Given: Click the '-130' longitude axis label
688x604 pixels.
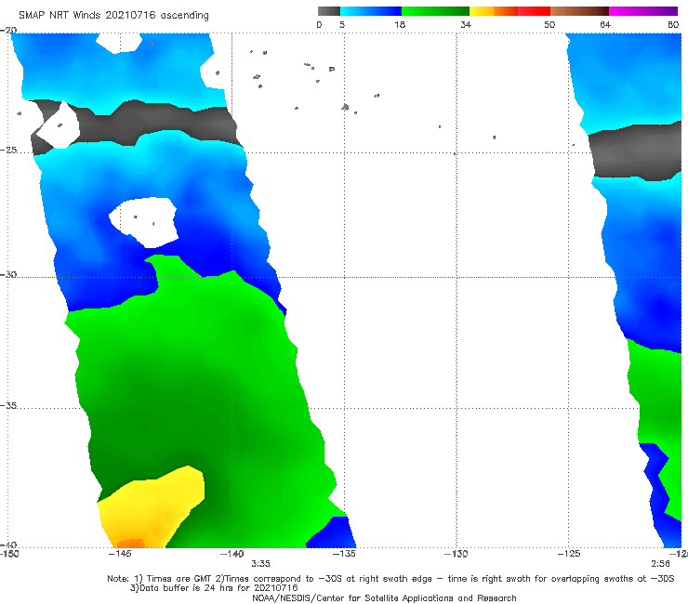Looking at the screenshot, I should (456, 554).
